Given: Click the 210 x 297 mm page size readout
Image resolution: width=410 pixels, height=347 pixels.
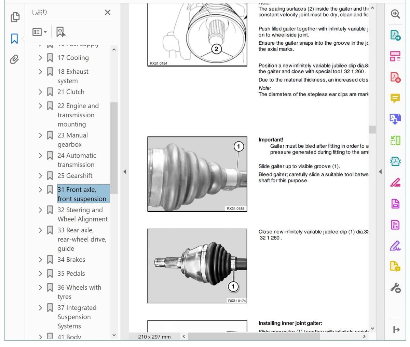Looking at the screenshot, I should tap(154, 337).
